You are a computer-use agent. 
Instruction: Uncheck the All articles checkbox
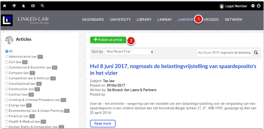[x=7, y=51]
